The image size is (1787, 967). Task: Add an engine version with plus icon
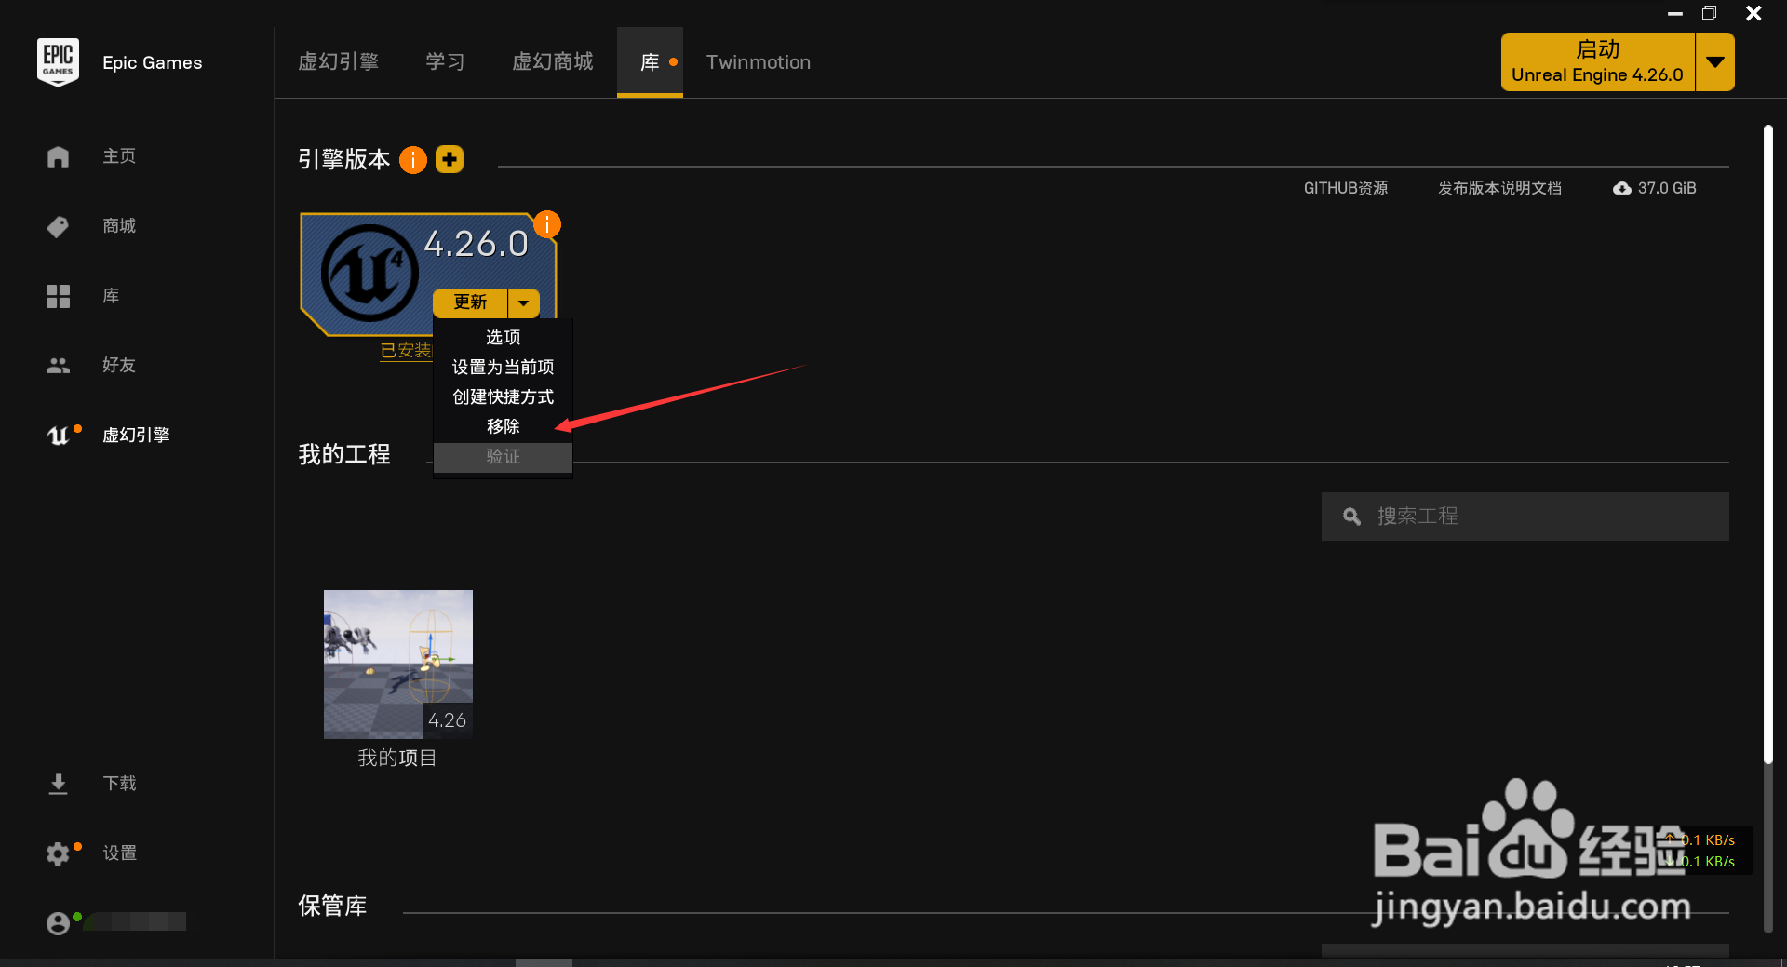[450, 159]
